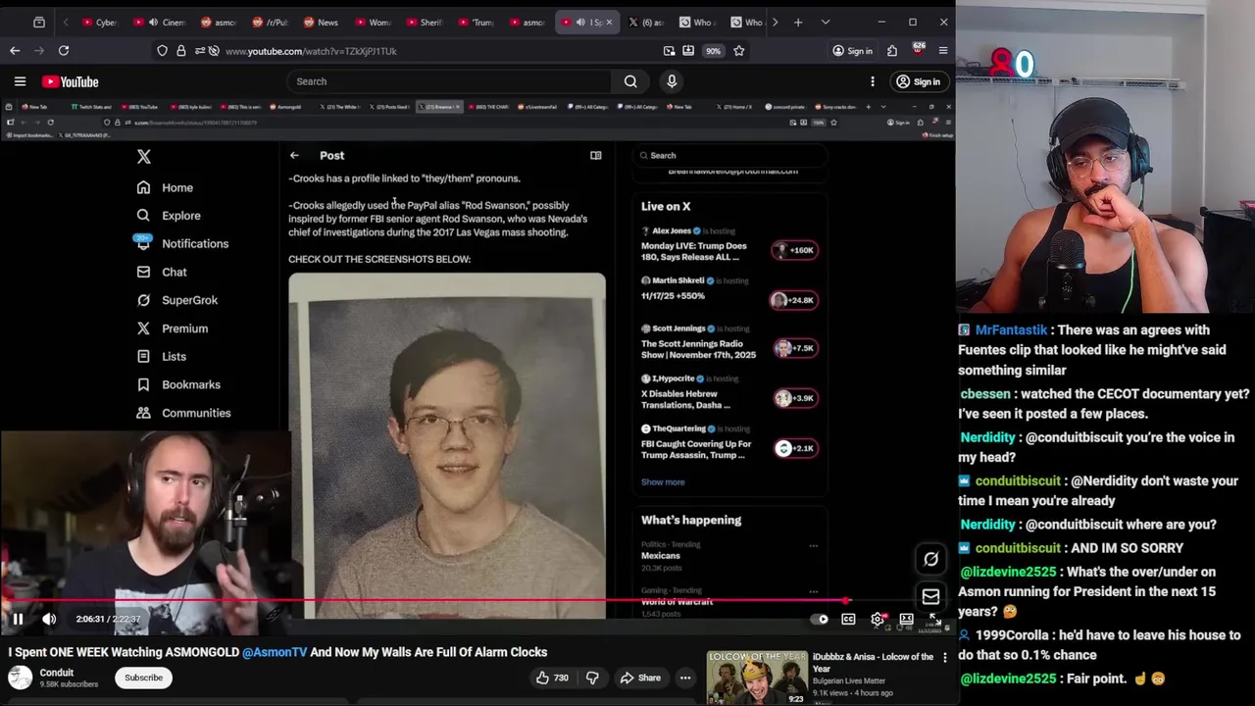Switch to the Cyber tab
This screenshot has width=1255, height=706.
click(100, 22)
